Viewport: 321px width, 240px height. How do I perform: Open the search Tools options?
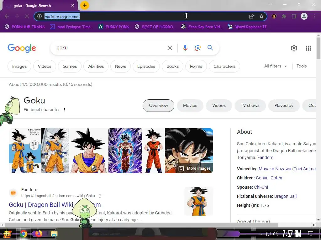click(302, 66)
